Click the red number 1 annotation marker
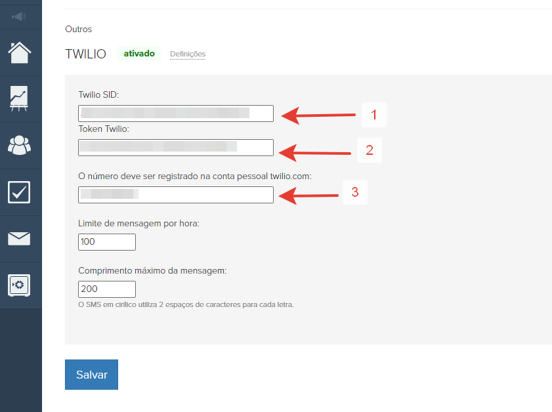The height and width of the screenshot is (412, 552). coord(373,115)
